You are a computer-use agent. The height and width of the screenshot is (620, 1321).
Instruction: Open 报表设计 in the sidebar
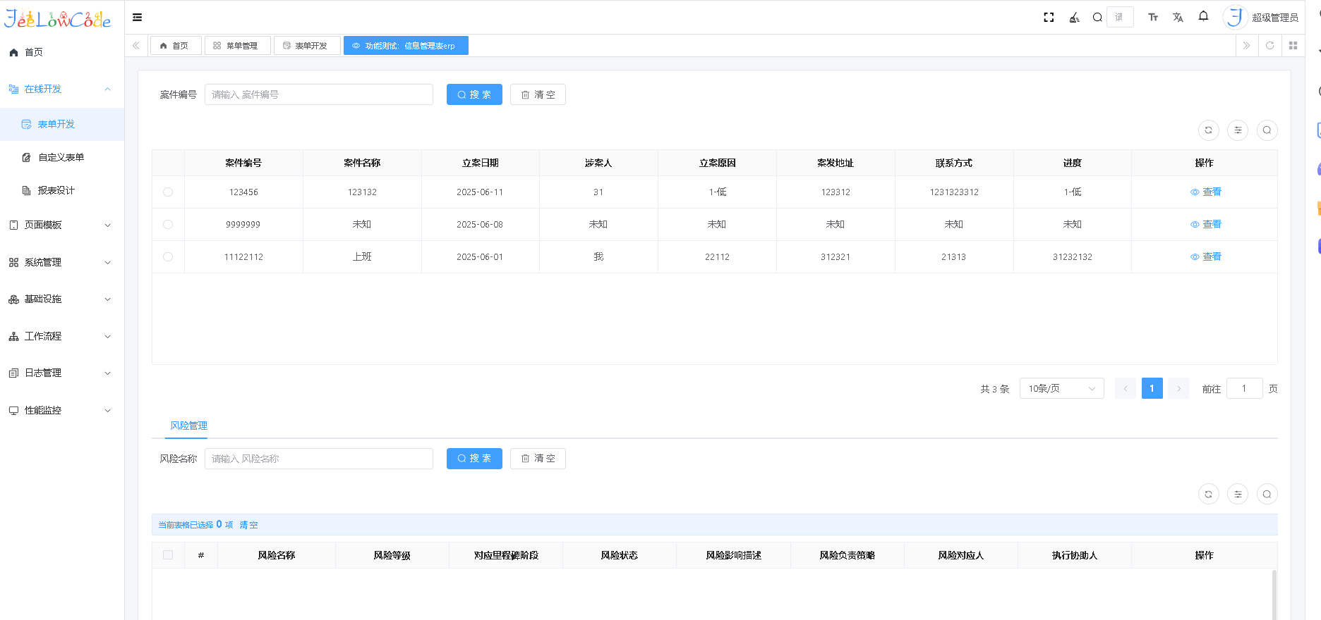tap(62, 190)
